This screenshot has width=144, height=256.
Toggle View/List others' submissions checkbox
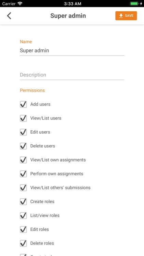click(23, 188)
